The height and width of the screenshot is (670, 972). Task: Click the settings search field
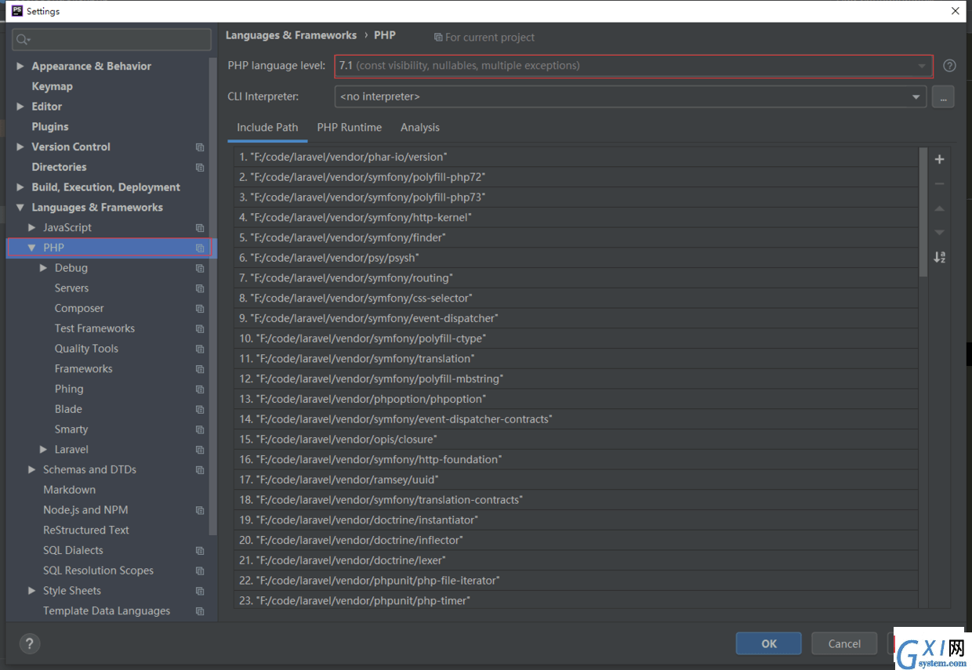point(112,40)
